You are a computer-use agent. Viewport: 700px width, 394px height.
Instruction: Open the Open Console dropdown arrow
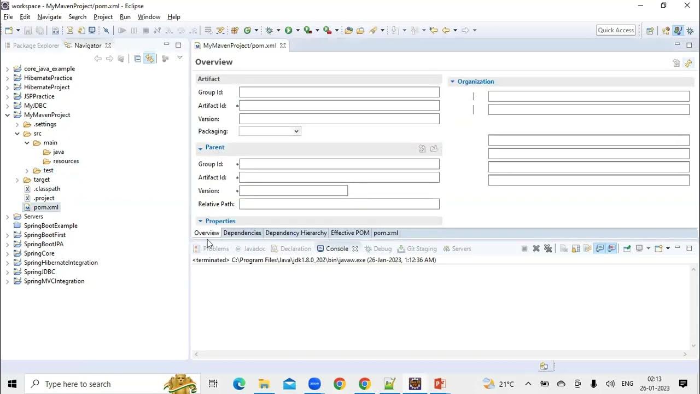point(668,248)
